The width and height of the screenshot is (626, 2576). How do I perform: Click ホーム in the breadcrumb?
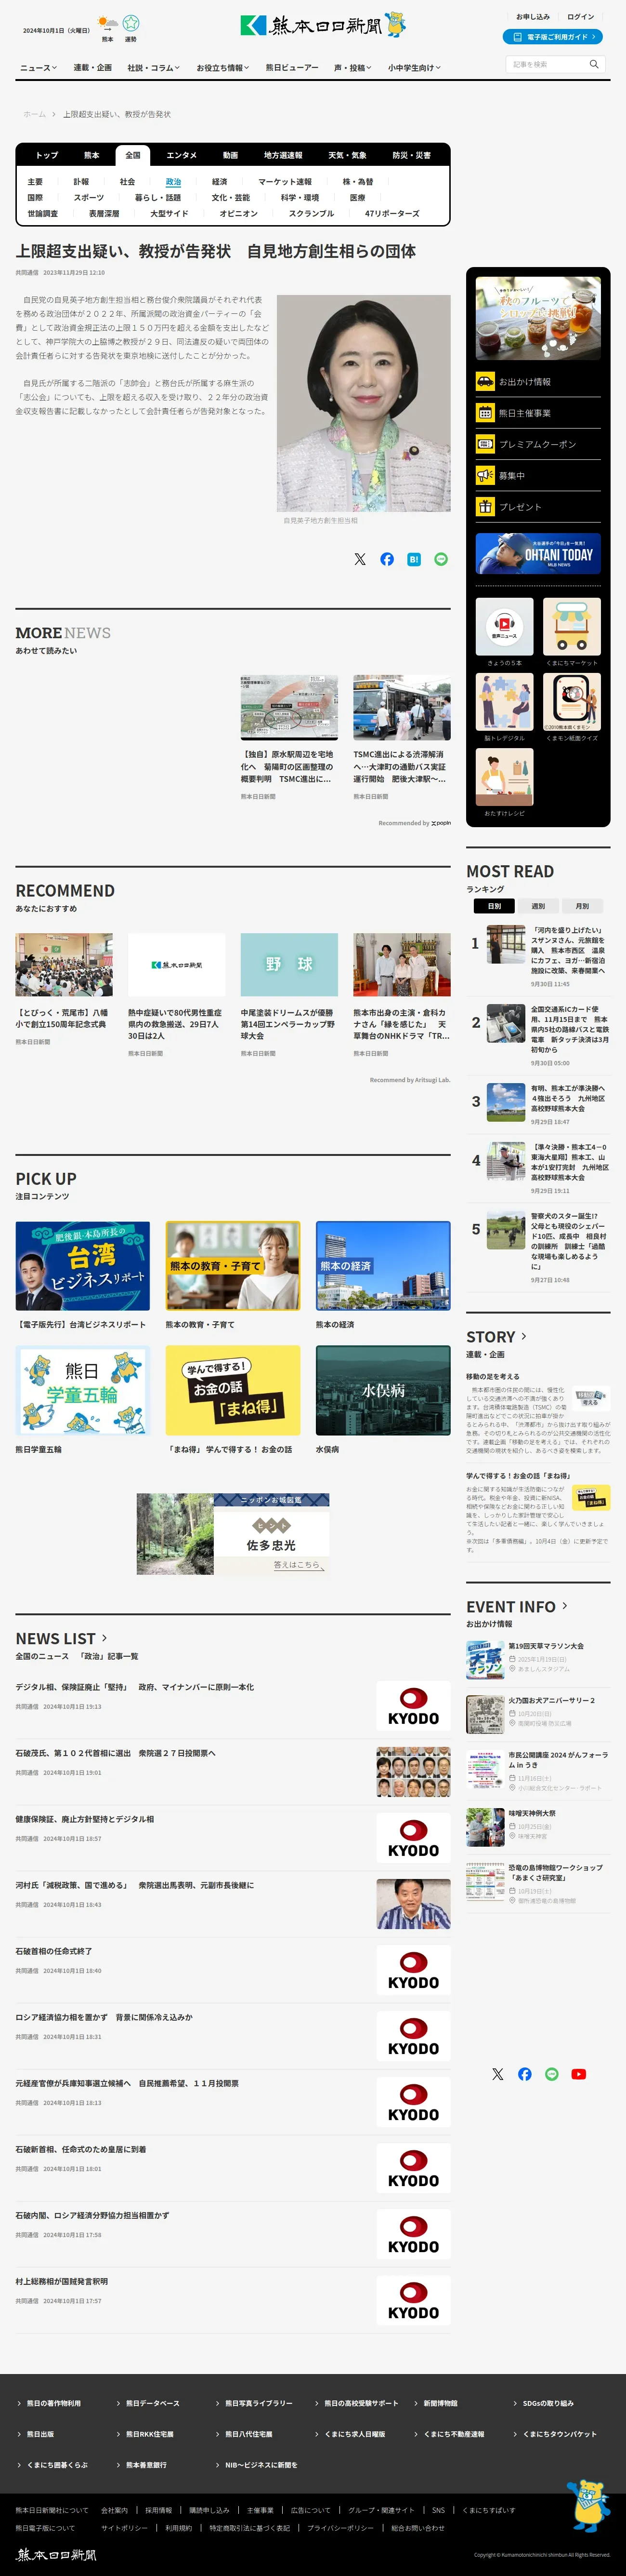[35, 114]
